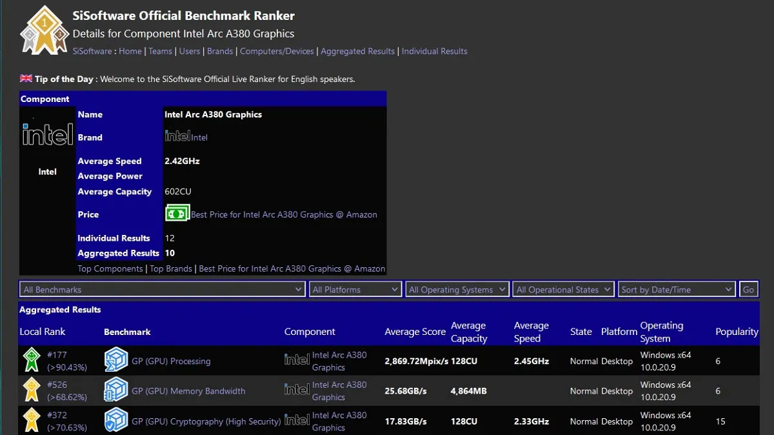The width and height of the screenshot is (774, 435).
Task: Go to Home in navigation
Action: click(x=130, y=51)
